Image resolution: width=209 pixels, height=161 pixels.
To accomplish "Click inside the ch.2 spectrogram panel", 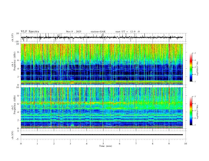I will click(102, 108).
